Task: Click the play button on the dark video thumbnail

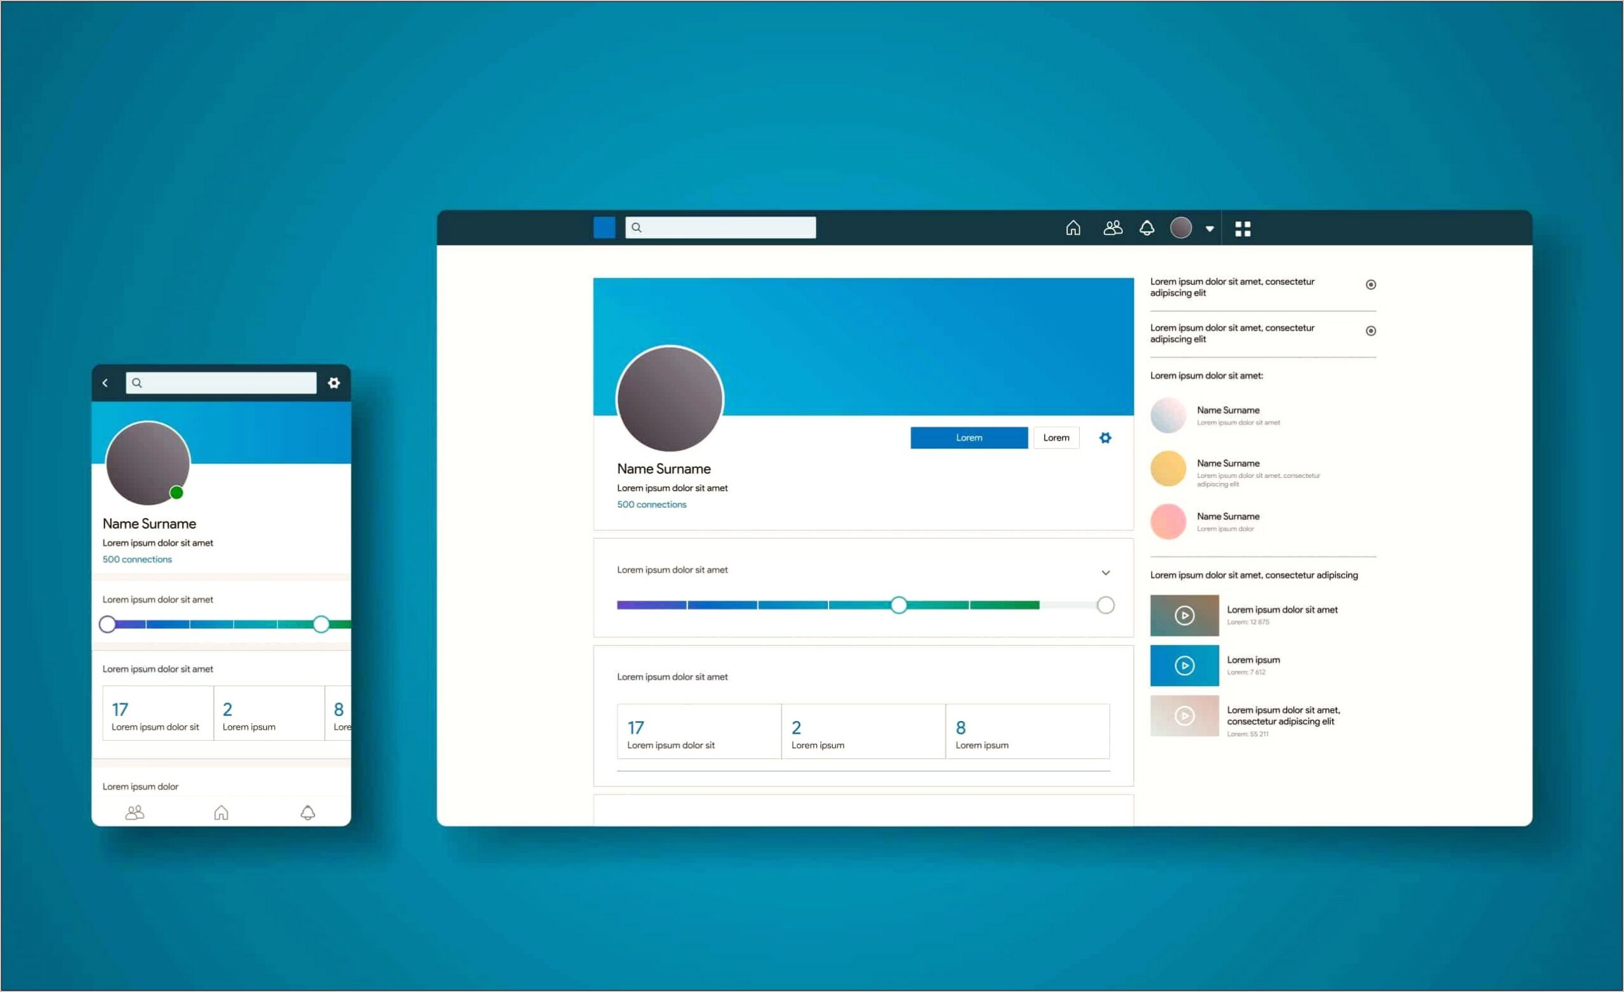Action: (1183, 612)
